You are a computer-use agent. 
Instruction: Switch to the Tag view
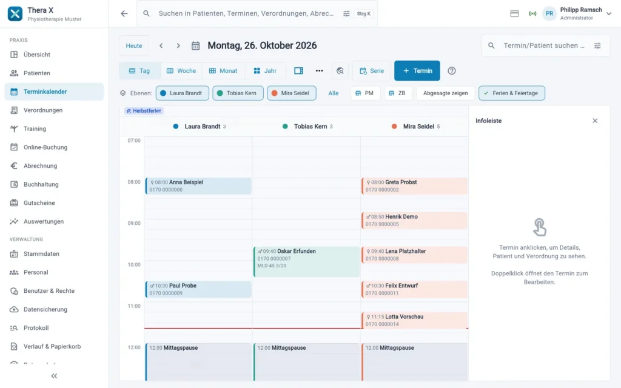pyautogui.click(x=140, y=71)
